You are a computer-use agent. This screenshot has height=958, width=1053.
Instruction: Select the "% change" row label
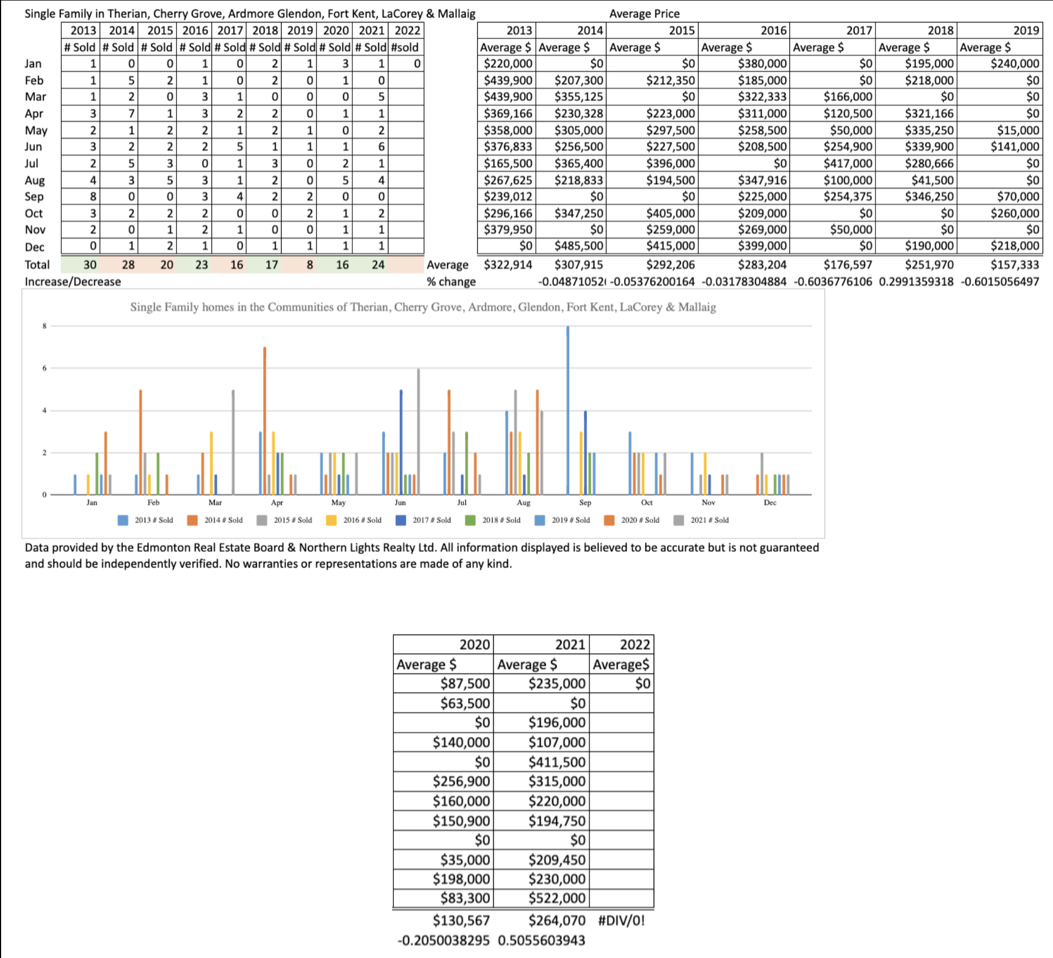(451, 282)
